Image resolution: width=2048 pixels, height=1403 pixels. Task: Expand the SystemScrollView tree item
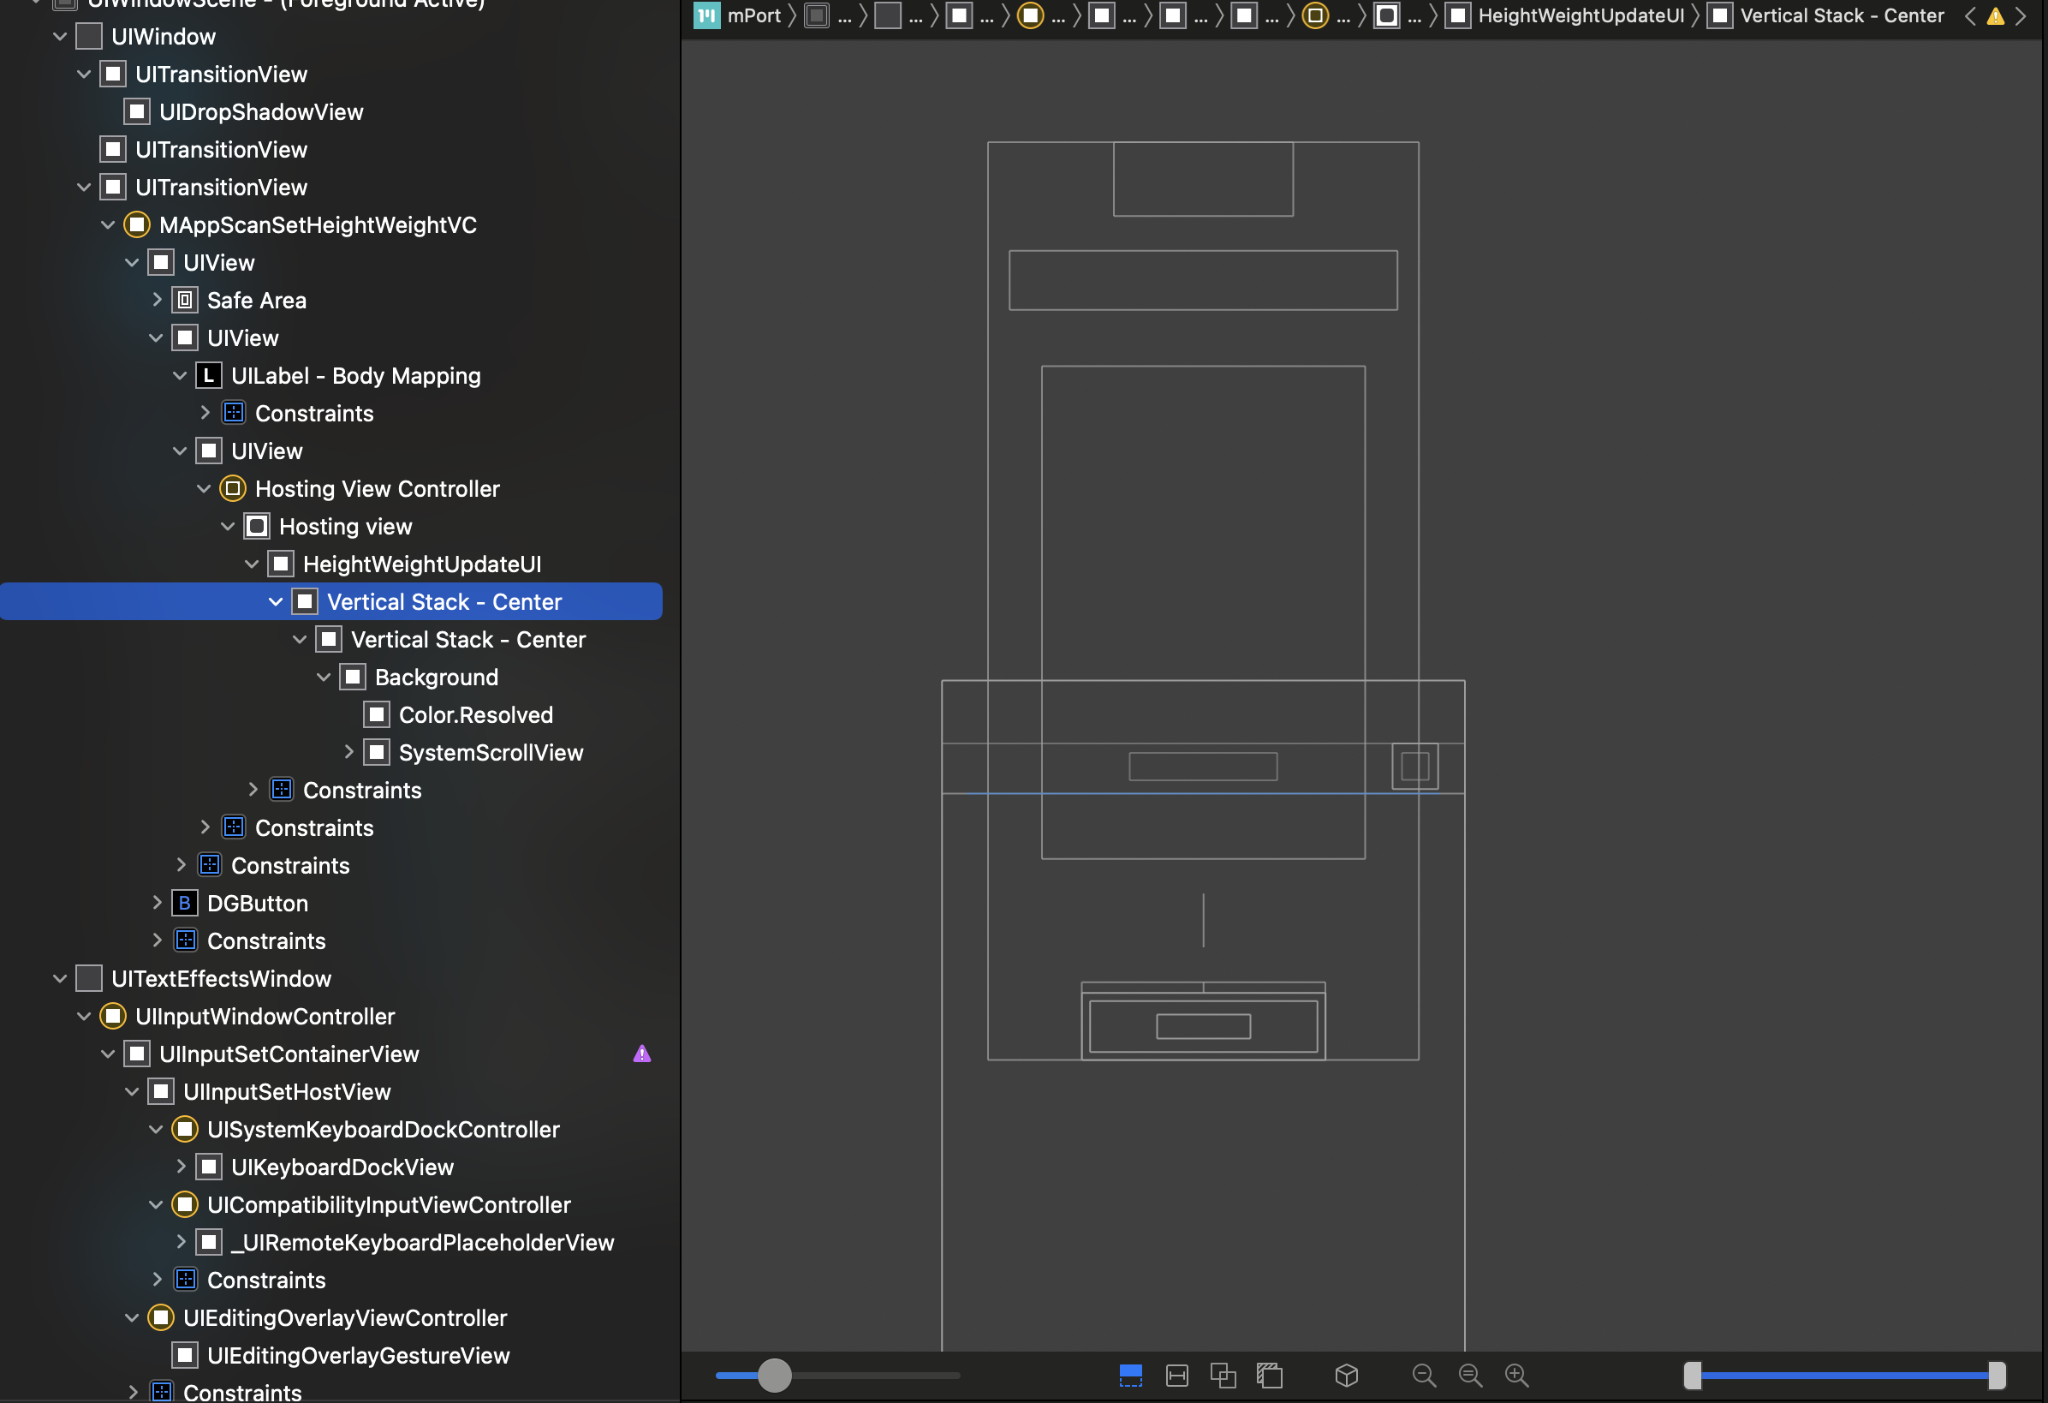348,752
